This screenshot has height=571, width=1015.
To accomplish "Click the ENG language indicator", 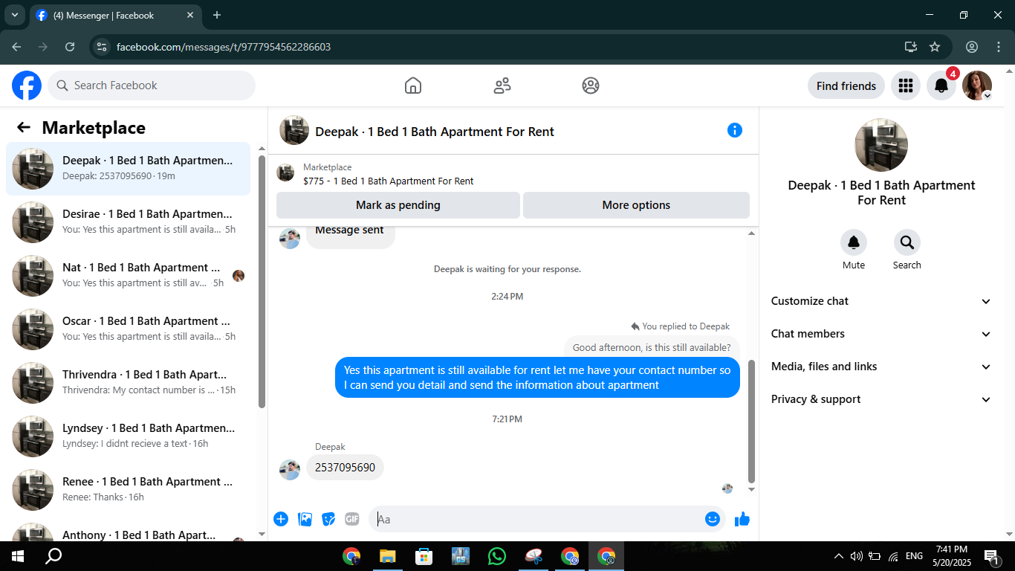I will (915, 556).
